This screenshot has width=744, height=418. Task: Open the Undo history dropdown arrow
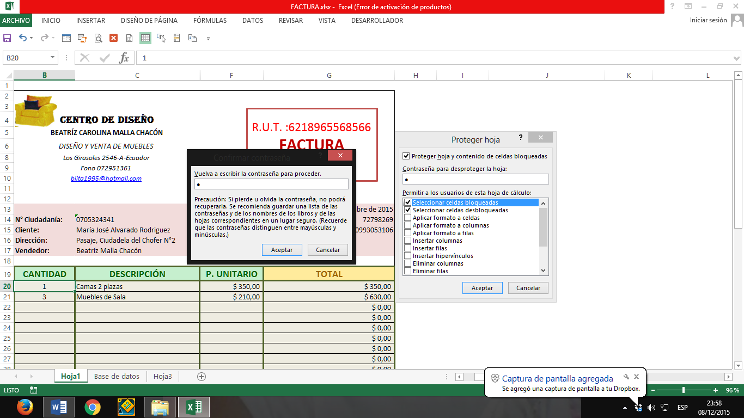(x=31, y=38)
